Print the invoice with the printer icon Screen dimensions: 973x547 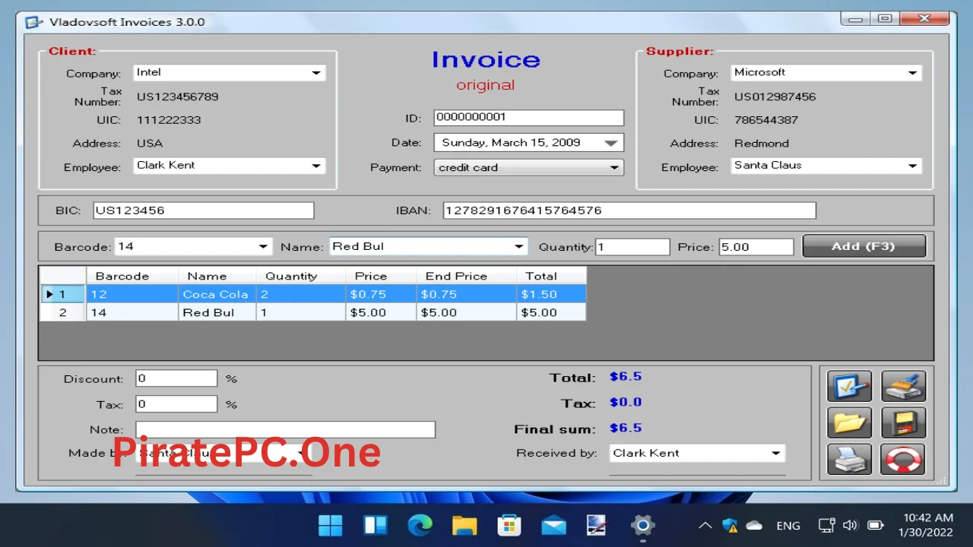[849, 460]
